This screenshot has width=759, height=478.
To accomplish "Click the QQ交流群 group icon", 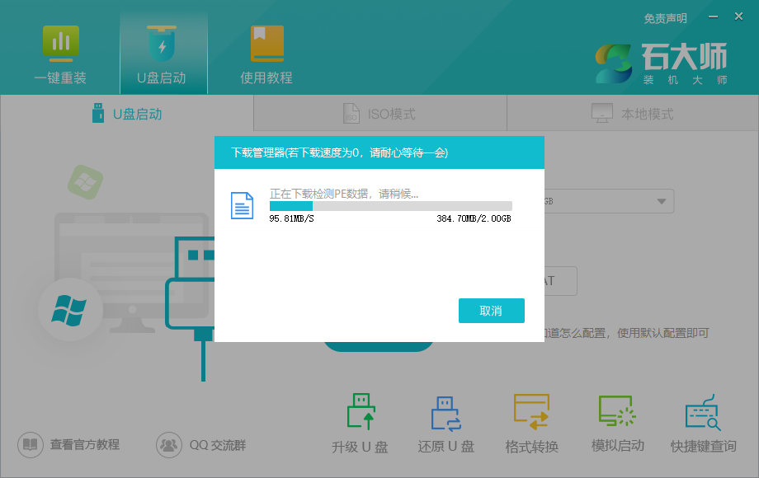I will coord(168,445).
